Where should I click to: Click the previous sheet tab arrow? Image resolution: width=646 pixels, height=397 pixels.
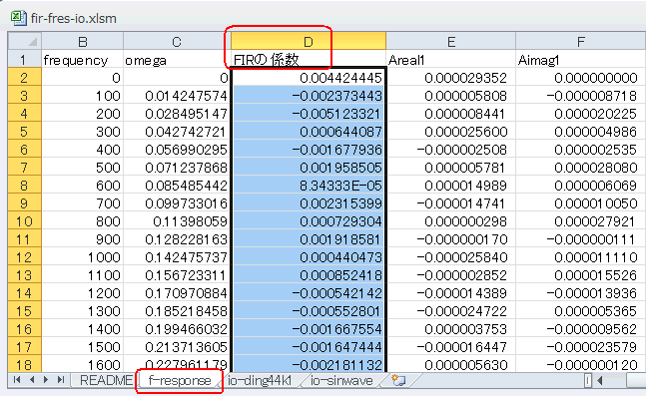pyautogui.click(x=32, y=380)
